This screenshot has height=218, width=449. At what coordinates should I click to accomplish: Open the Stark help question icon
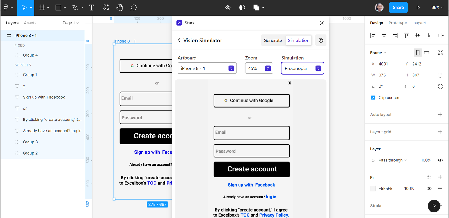(x=321, y=40)
